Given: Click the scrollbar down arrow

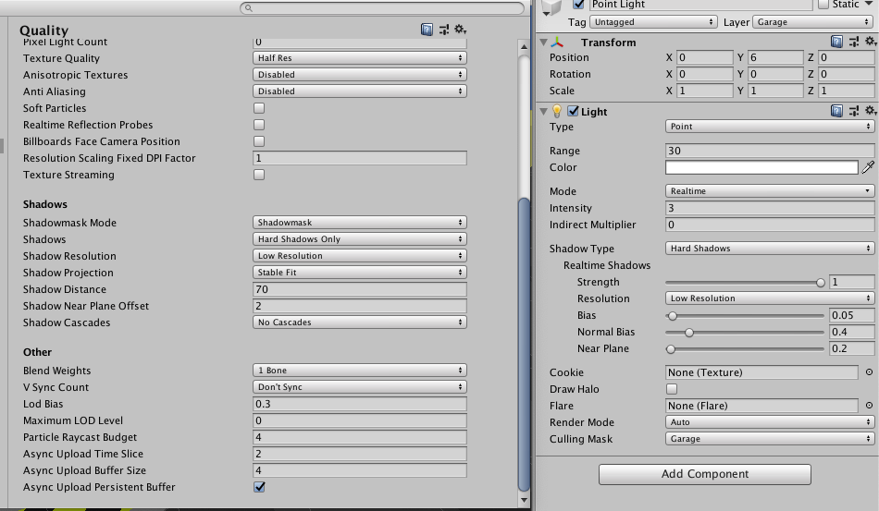Looking at the screenshot, I should 524,500.
